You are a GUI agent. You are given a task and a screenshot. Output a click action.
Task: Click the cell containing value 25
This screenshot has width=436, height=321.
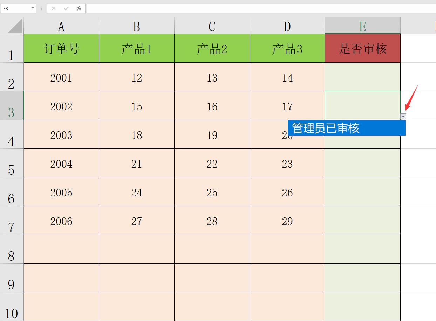[212, 192]
